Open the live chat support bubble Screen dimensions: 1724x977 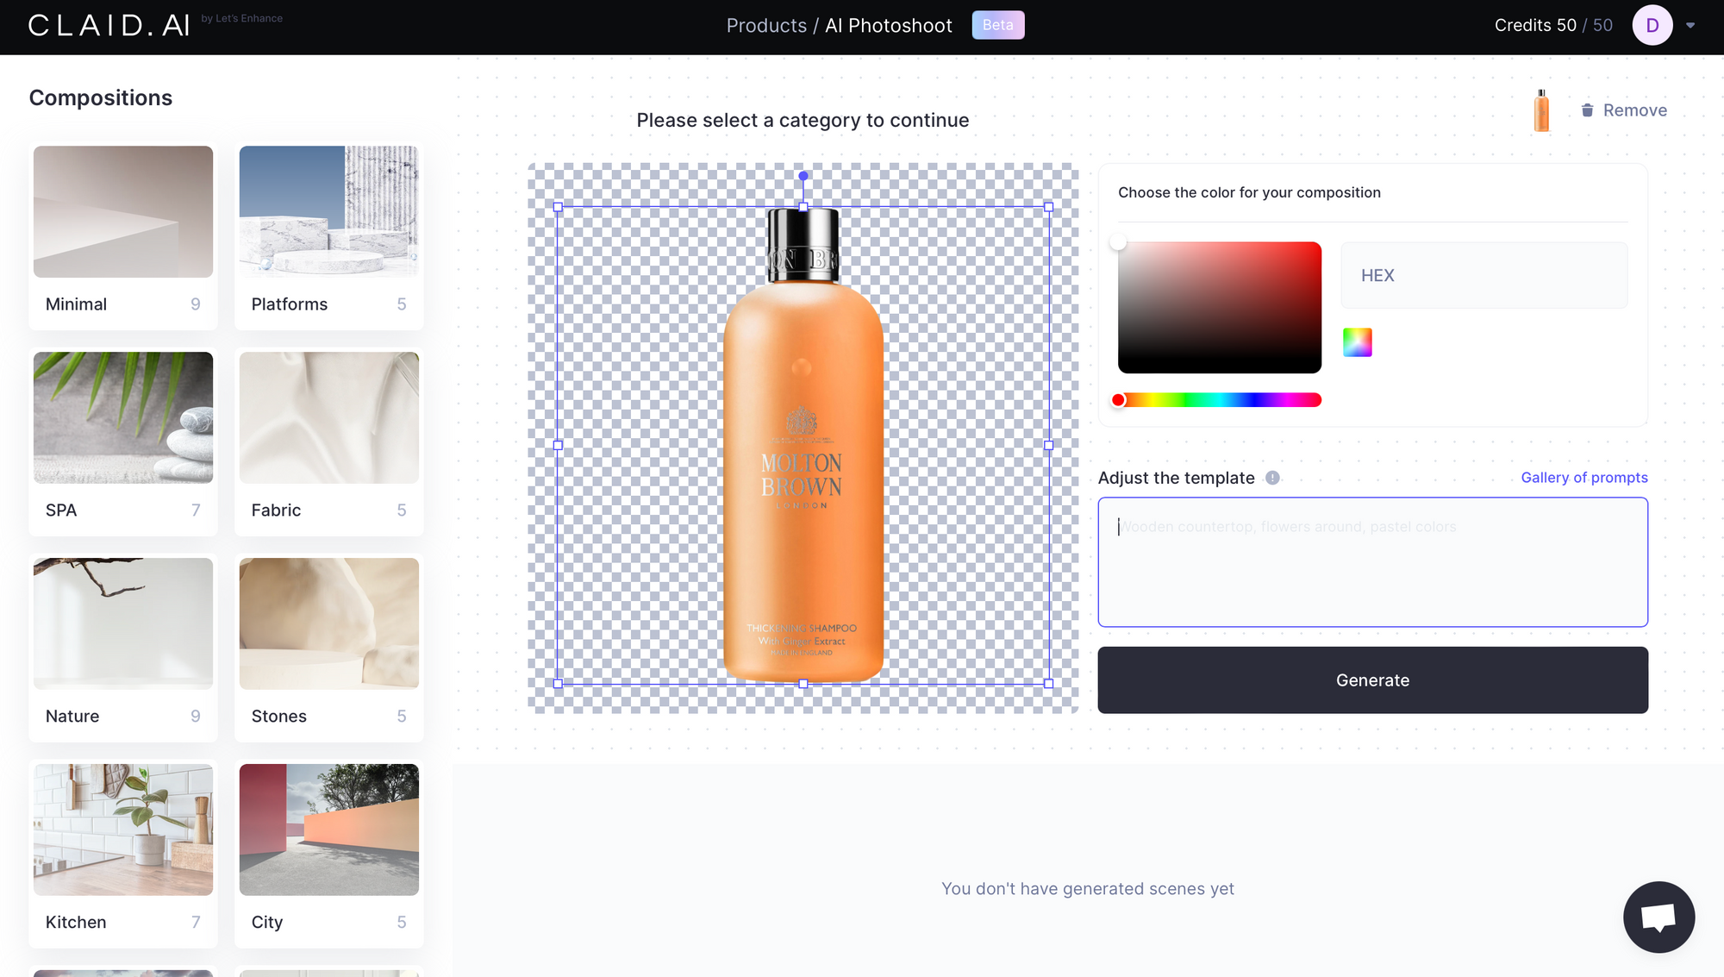point(1658,917)
